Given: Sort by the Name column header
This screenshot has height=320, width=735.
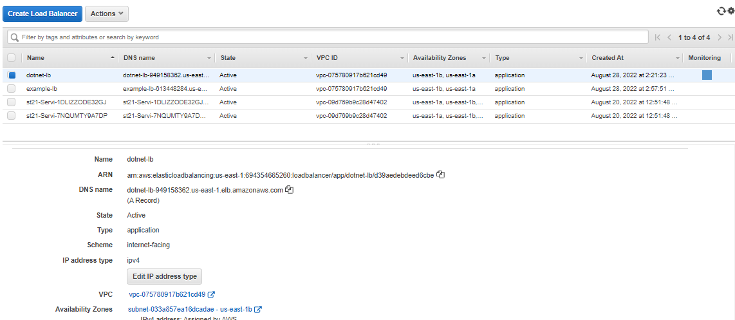Looking at the screenshot, I should pyautogui.click(x=36, y=58).
